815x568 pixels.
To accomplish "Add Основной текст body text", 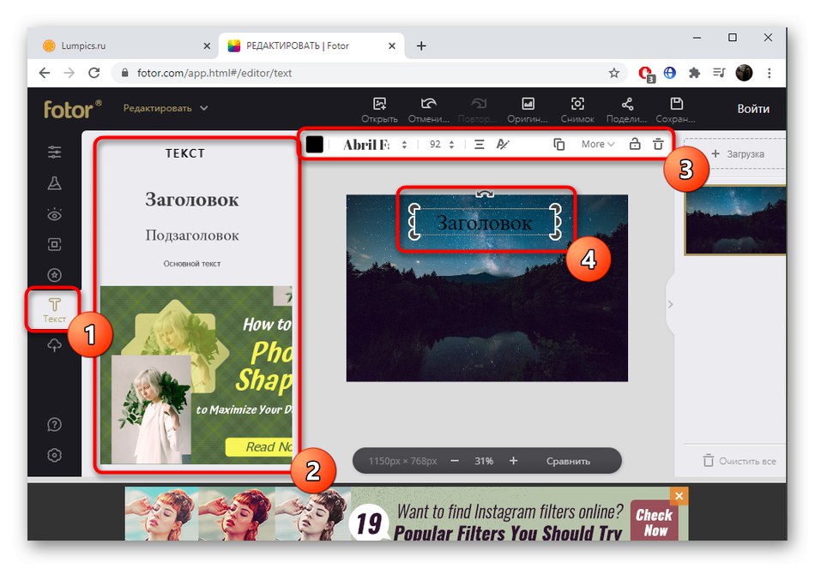I will (x=192, y=264).
